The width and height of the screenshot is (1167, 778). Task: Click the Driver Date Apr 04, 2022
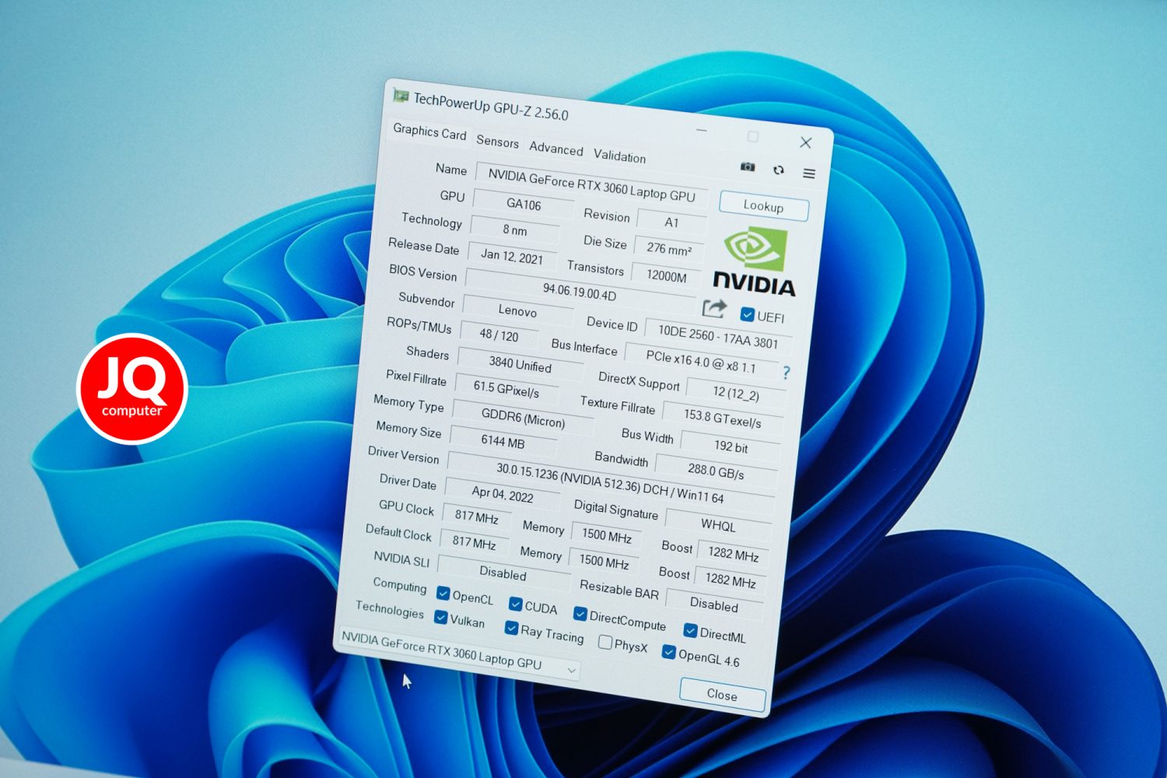(502, 493)
